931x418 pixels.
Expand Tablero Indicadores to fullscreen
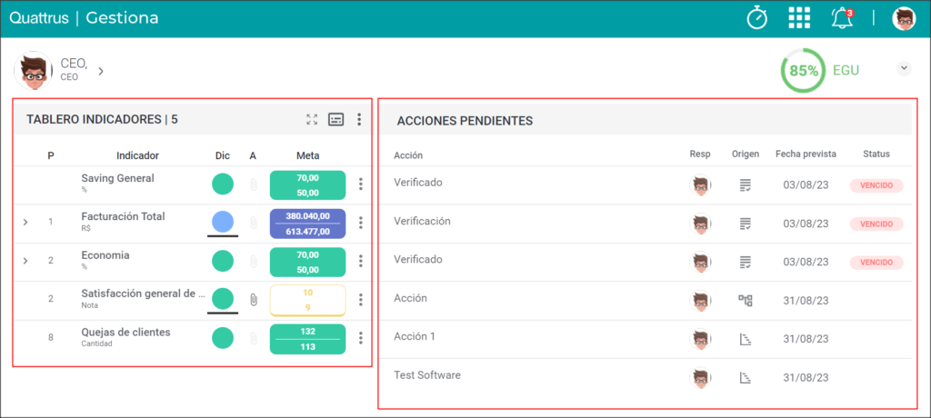[x=312, y=119]
